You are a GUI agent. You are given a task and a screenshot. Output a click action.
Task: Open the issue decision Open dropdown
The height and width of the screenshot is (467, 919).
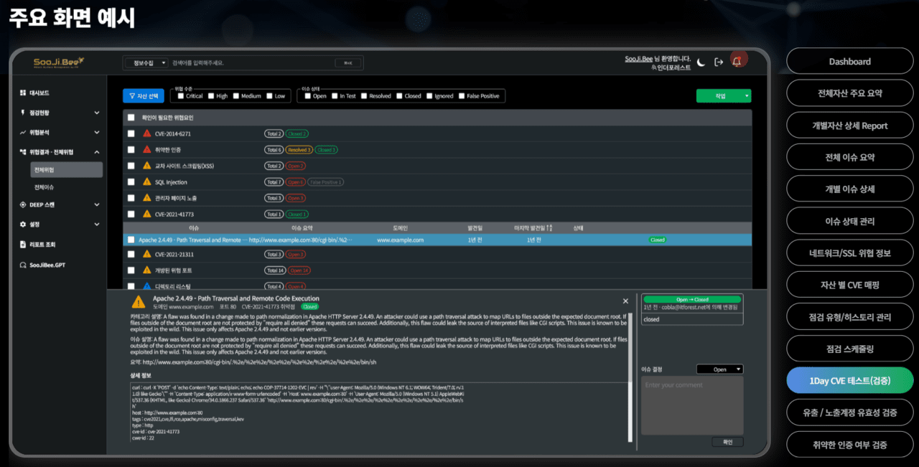pyautogui.click(x=719, y=369)
